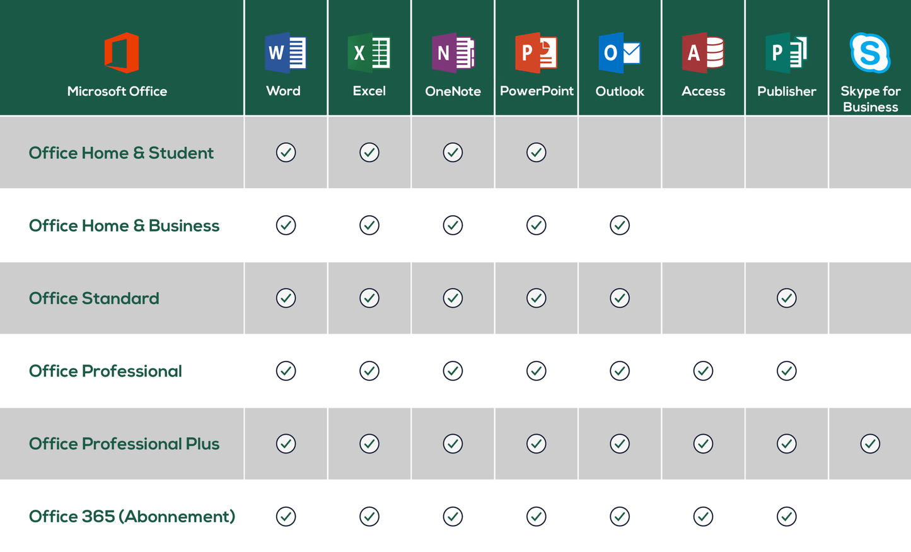This screenshot has height=552, width=911.
Task: Click Publisher checkmark in Office Standard row
Action: point(786,298)
